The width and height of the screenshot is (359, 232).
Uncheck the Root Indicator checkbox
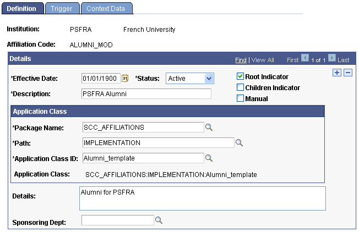pos(240,76)
